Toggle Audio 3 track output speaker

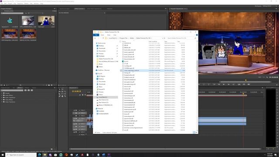coord(74,129)
